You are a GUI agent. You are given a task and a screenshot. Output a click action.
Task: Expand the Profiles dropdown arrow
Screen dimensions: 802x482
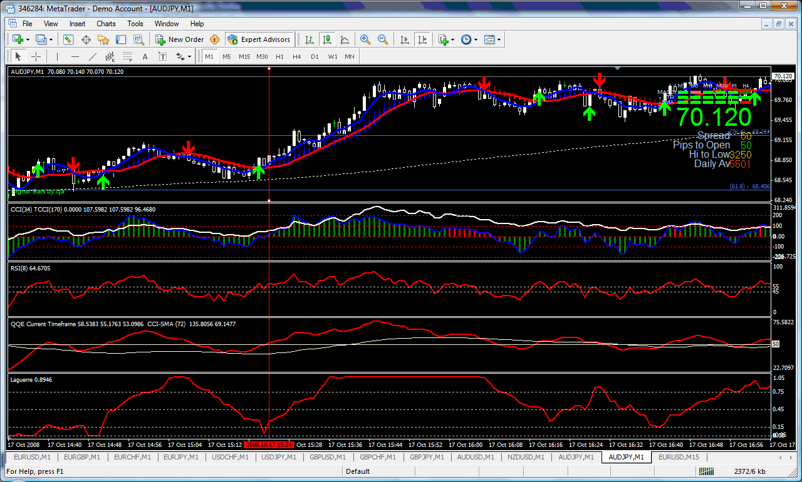click(x=52, y=39)
